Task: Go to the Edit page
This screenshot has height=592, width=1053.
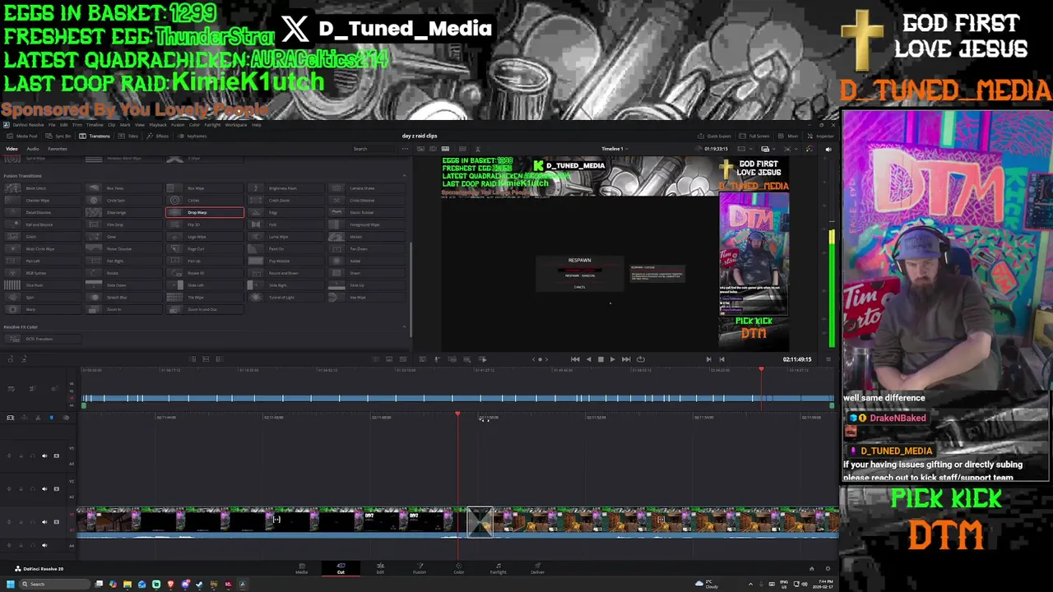Action: point(380,568)
